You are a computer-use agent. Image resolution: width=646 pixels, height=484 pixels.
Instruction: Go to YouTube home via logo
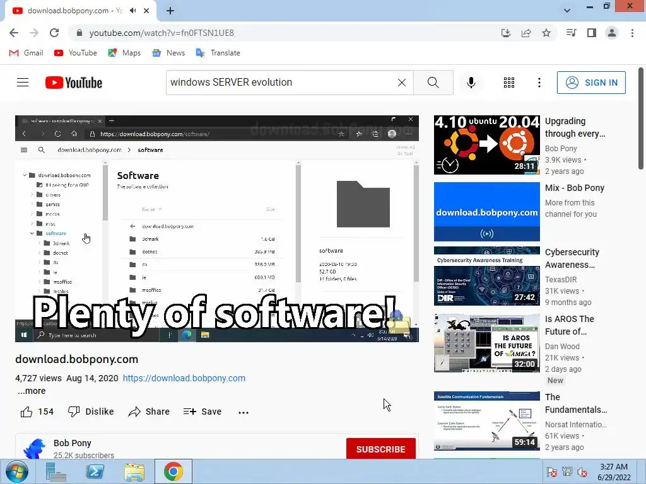click(x=74, y=83)
